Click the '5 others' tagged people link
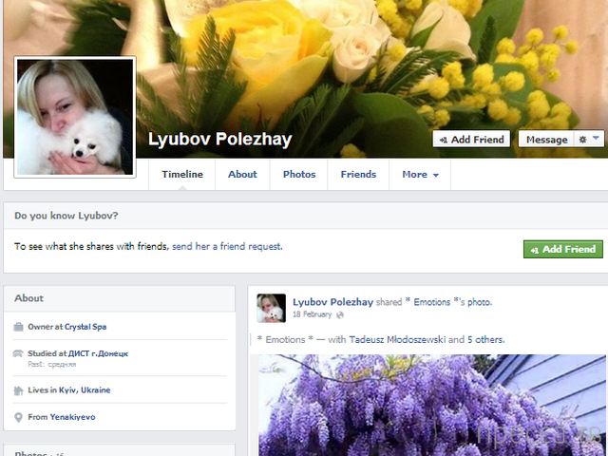This screenshot has width=608, height=456. pos(484,339)
